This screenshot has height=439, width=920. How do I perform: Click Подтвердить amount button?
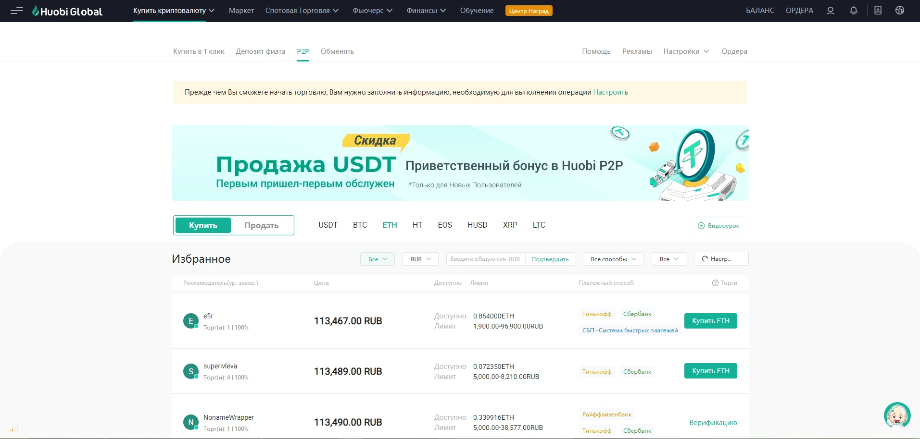[x=550, y=259]
